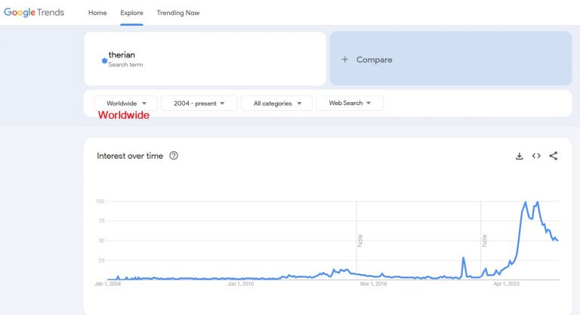
Task: Click the blue dot beside therian
Action: tap(104, 60)
